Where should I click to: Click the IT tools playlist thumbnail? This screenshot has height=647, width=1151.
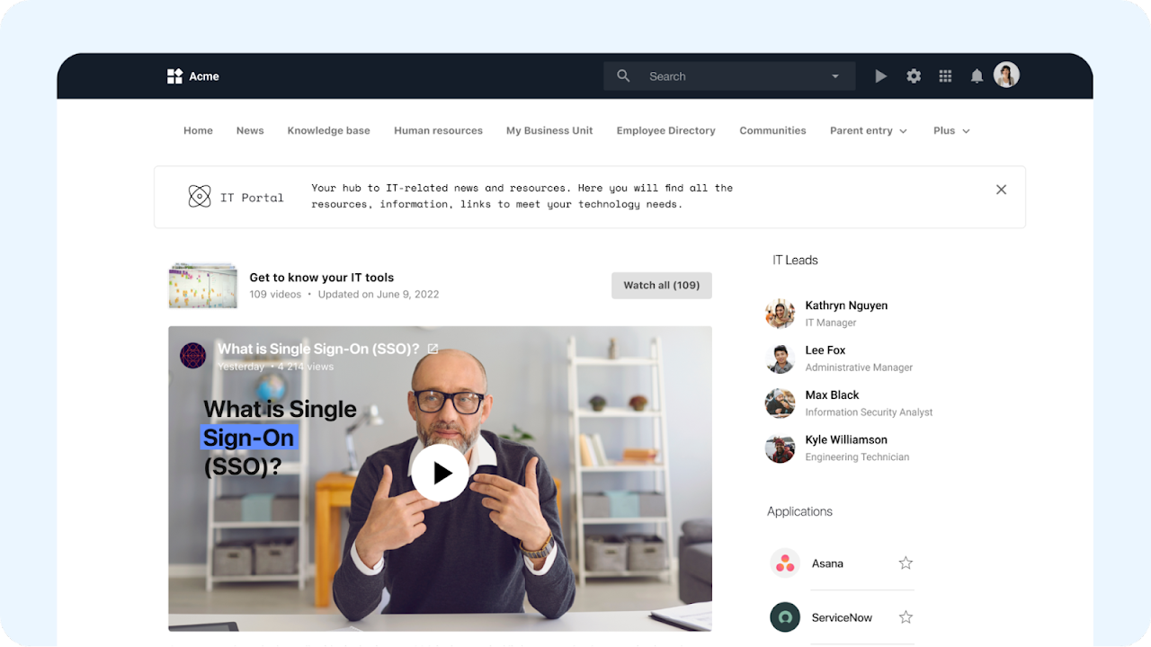click(202, 286)
